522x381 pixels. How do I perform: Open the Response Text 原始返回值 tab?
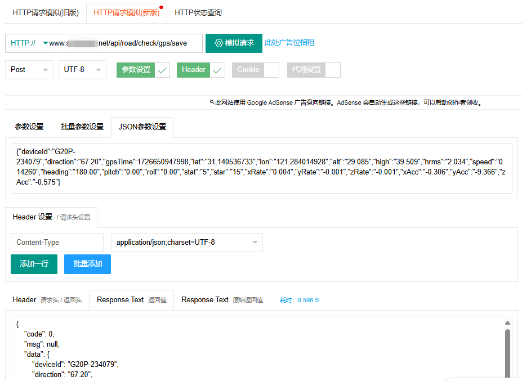tap(222, 300)
